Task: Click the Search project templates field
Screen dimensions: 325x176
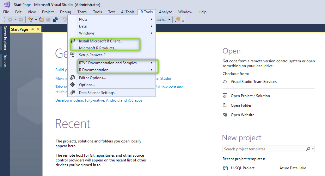Action: 262,149
